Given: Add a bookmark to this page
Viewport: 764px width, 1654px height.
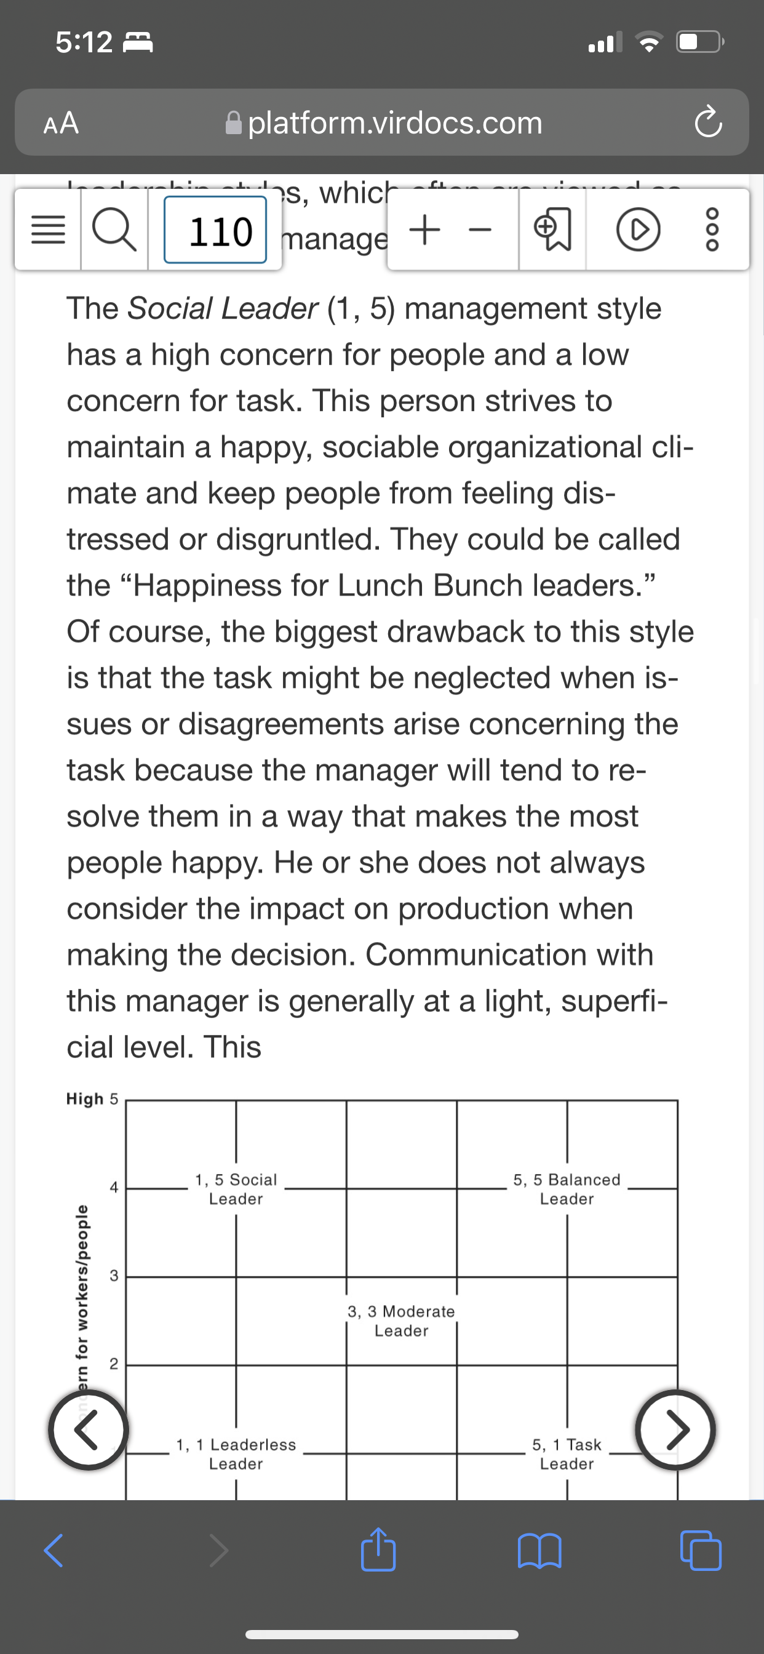Looking at the screenshot, I should click(x=553, y=230).
